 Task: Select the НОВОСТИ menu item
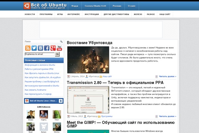[x=30, y=14]
